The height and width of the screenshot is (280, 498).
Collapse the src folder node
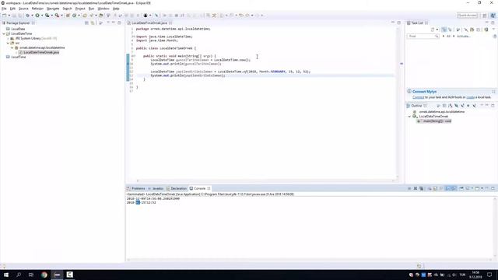(8, 43)
